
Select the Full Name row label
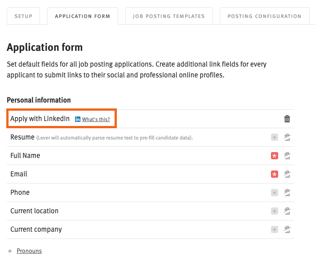click(x=25, y=156)
